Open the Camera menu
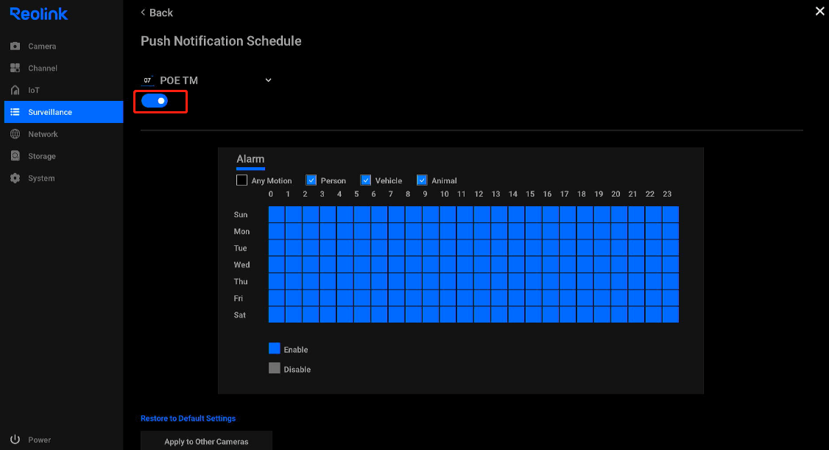This screenshot has height=450, width=829. [x=63, y=46]
